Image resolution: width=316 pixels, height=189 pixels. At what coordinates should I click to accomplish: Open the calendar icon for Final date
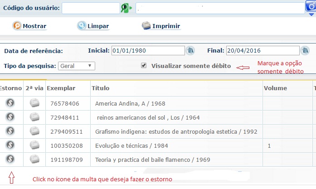click(x=306, y=50)
